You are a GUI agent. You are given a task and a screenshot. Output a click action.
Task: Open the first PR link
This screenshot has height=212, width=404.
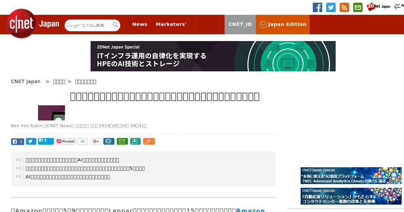pyautogui.click(x=72, y=160)
